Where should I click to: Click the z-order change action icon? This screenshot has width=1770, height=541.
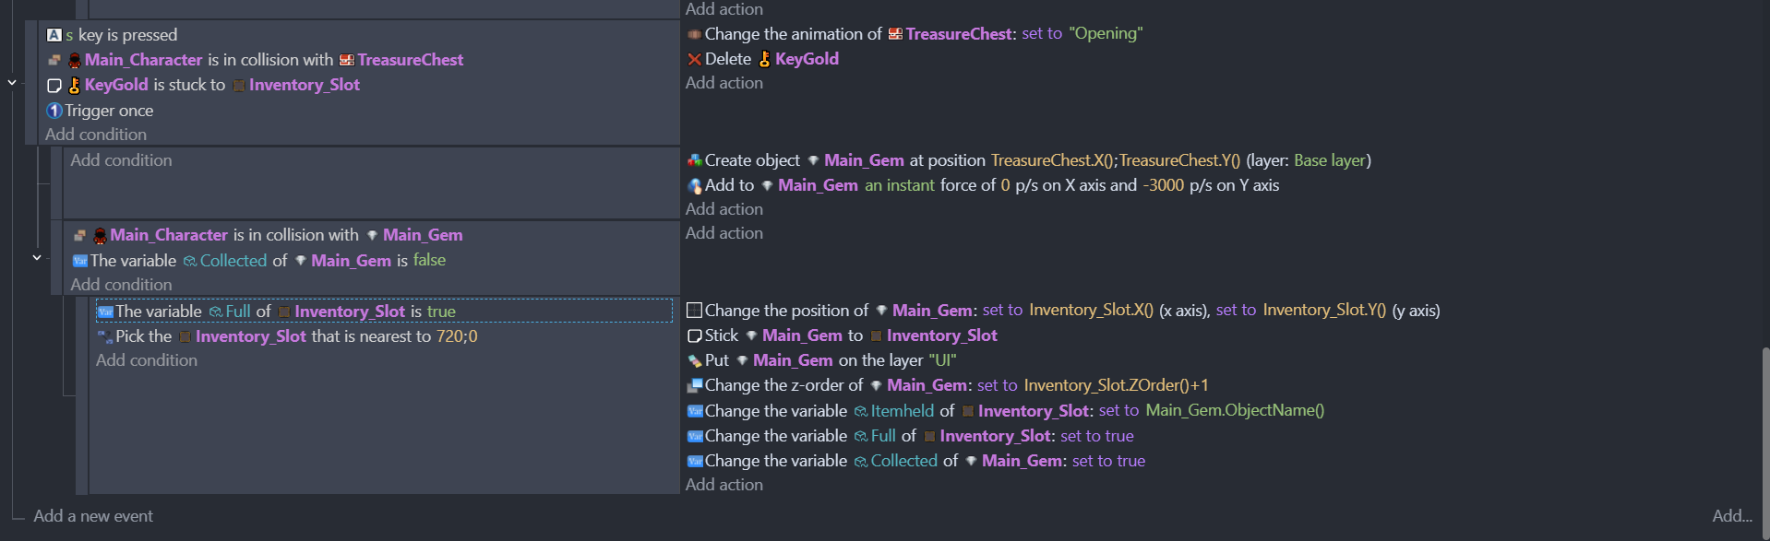695,385
